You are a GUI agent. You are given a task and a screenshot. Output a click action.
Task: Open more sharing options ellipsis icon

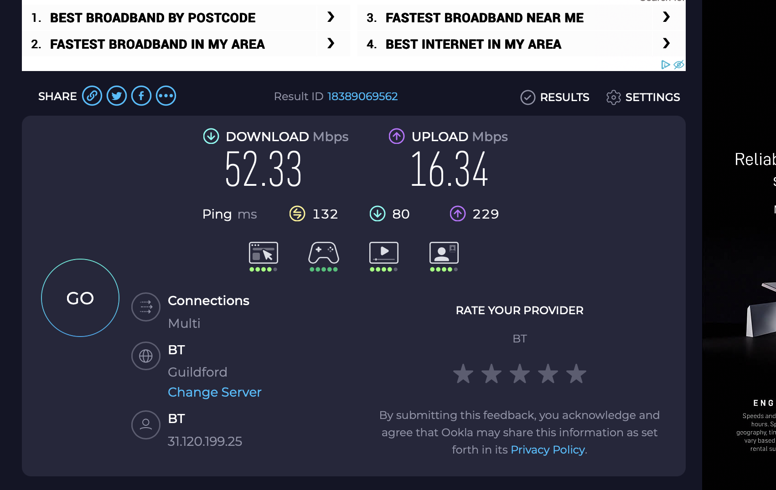(166, 96)
